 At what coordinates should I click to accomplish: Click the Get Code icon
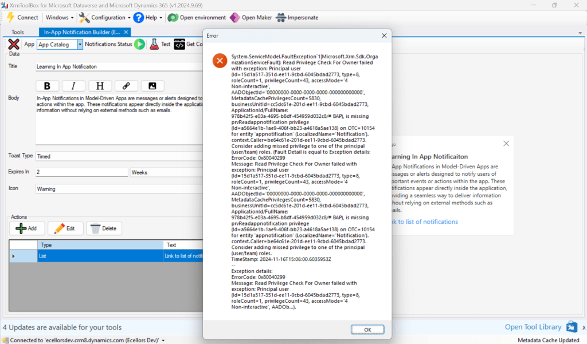(179, 44)
